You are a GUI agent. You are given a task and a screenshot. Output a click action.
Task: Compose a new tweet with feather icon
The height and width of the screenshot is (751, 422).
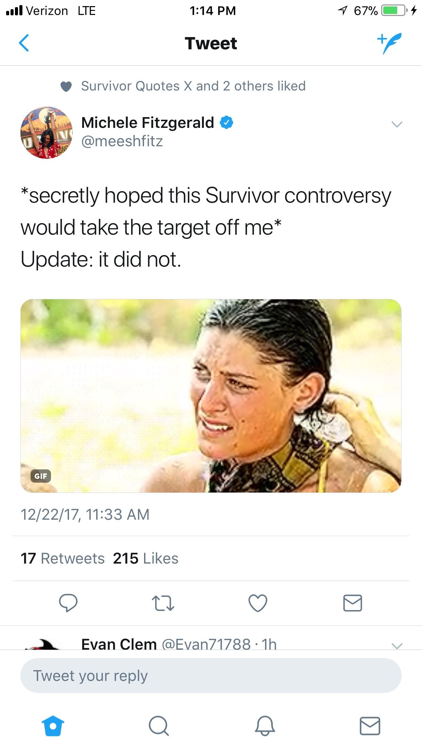[x=389, y=43]
